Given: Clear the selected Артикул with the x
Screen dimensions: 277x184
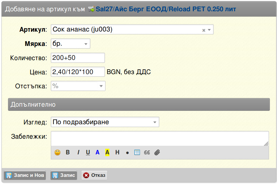Looking at the screenshot, I should coord(204,30).
